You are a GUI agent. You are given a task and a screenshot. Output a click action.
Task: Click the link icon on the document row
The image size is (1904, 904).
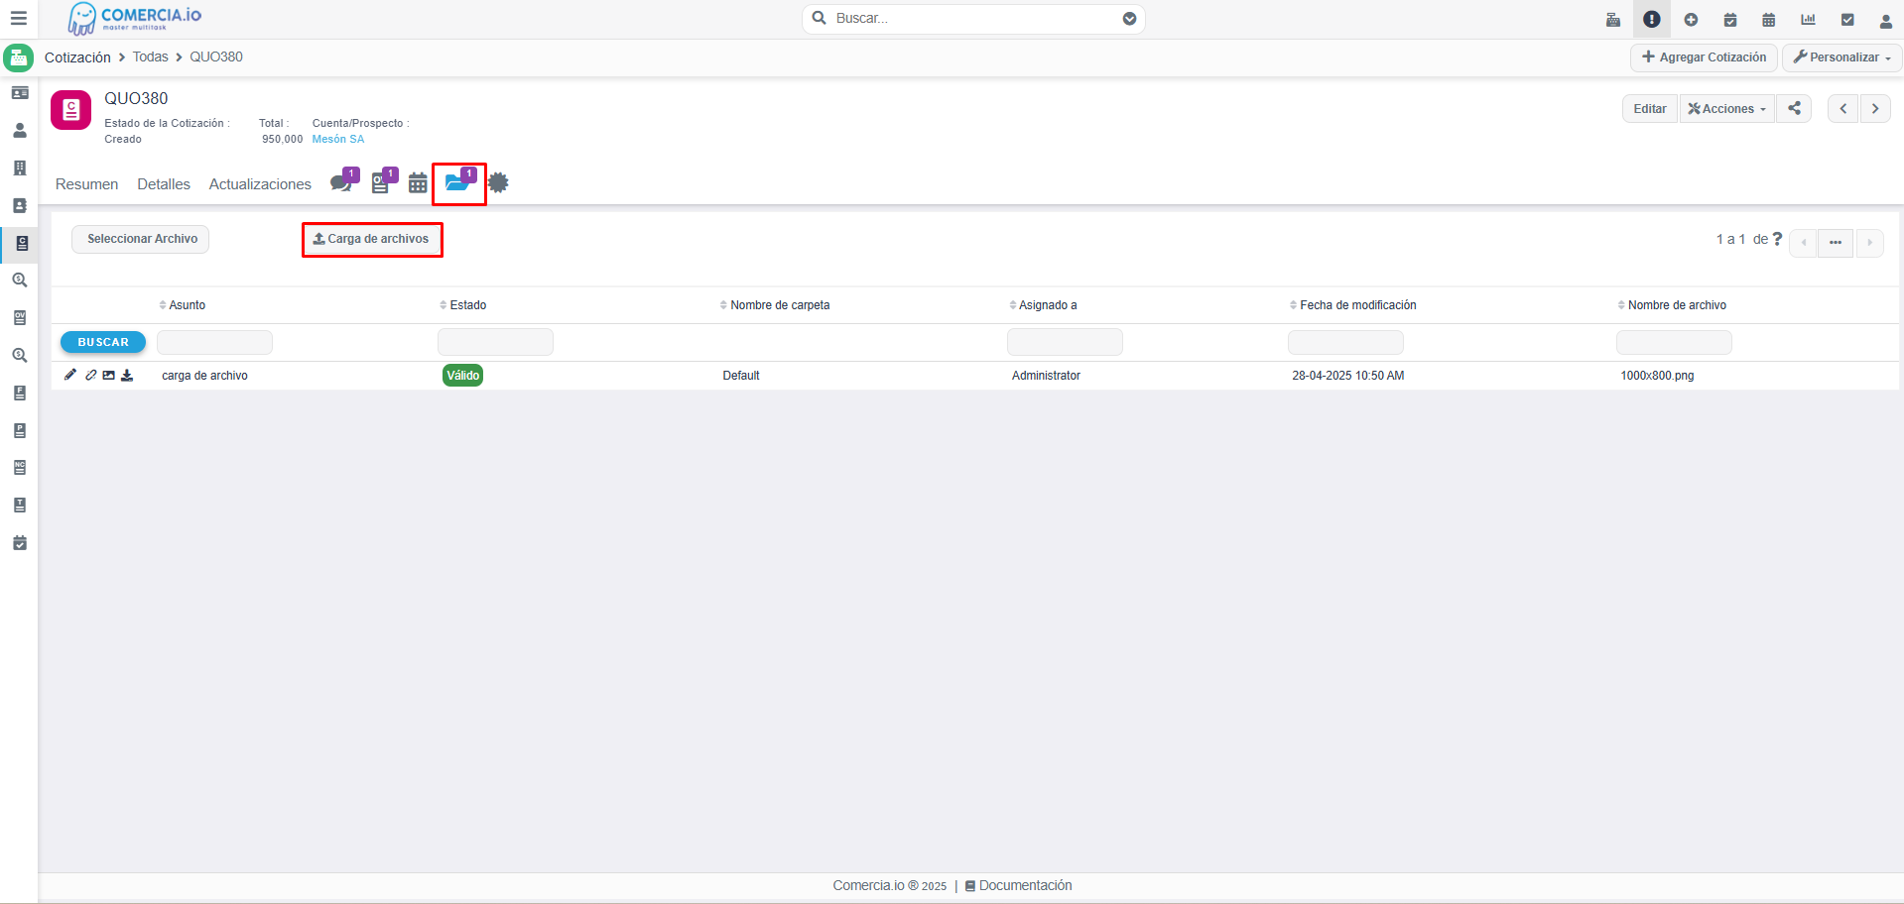(90, 375)
